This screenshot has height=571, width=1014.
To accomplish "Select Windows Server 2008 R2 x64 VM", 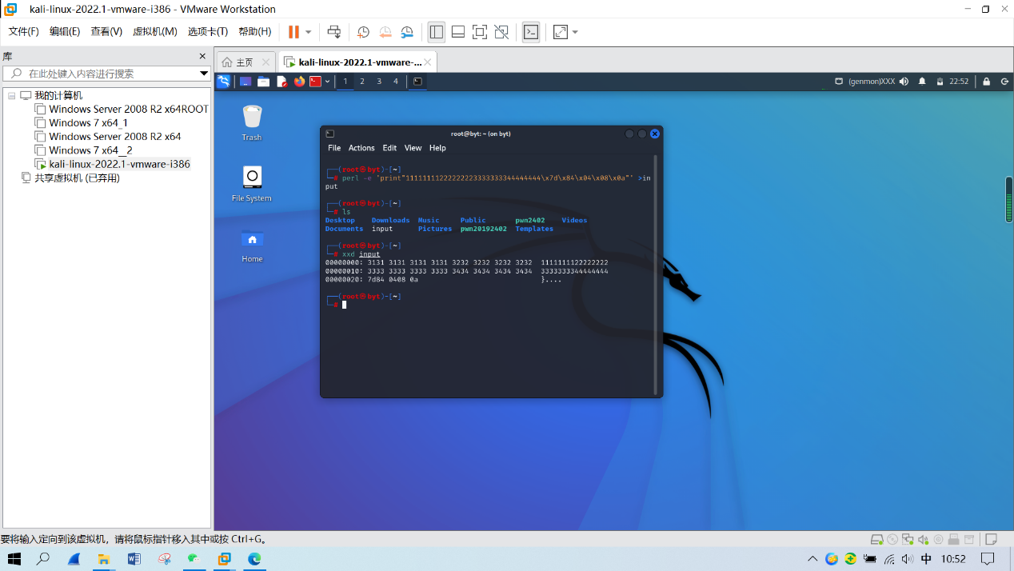I will pos(108,136).
